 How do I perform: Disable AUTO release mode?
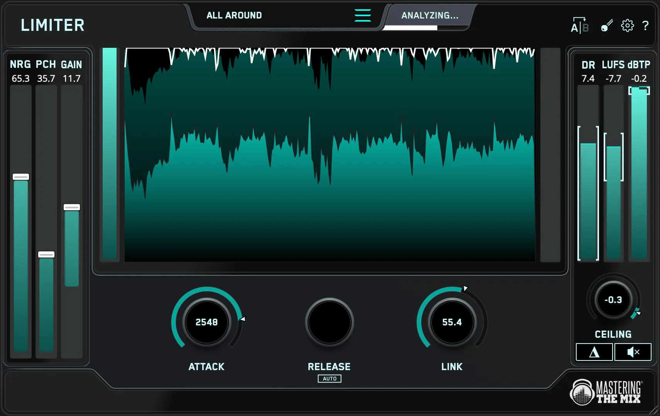pos(329,379)
